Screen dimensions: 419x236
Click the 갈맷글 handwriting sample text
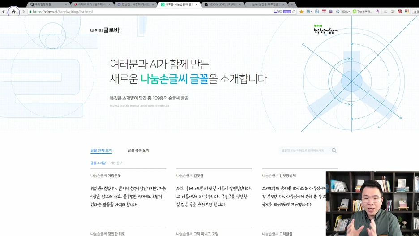coord(214,197)
